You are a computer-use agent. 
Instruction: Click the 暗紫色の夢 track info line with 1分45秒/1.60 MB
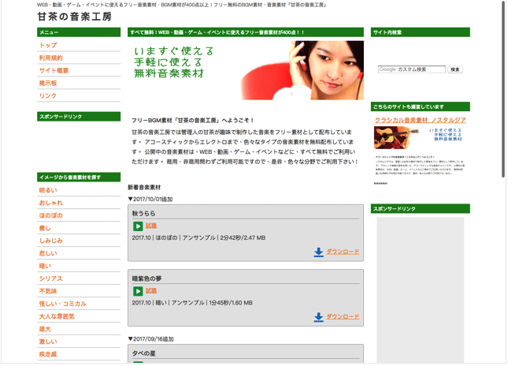pos(192,303)
